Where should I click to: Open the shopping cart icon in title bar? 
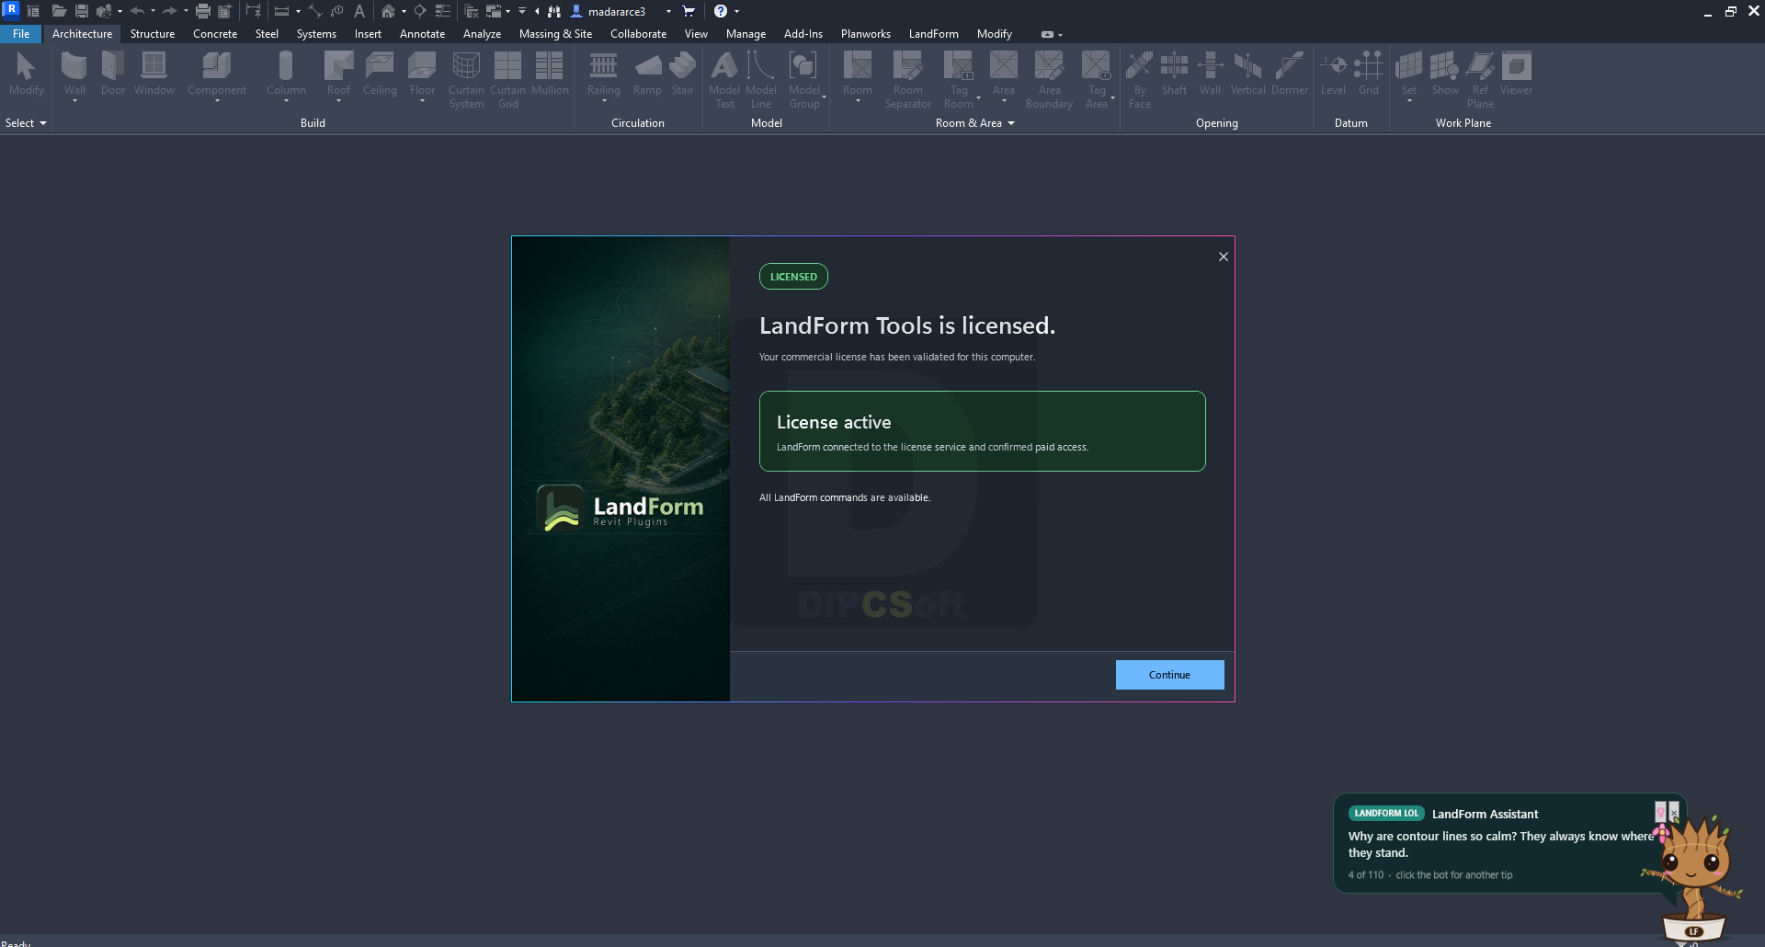tap(689, 12)
